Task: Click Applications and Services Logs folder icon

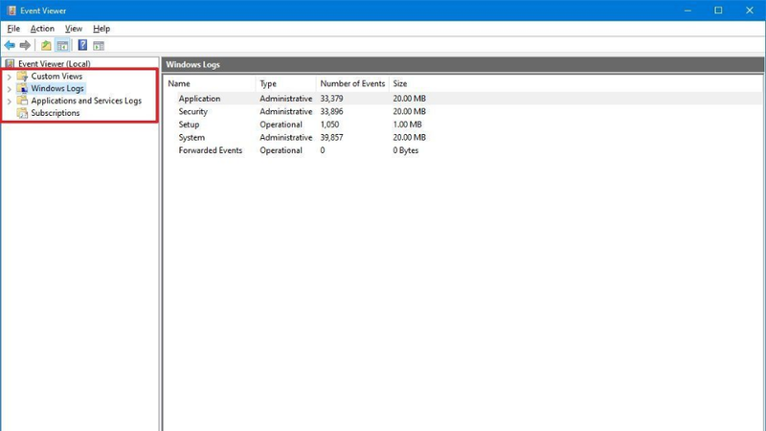Action: (22, 101)
